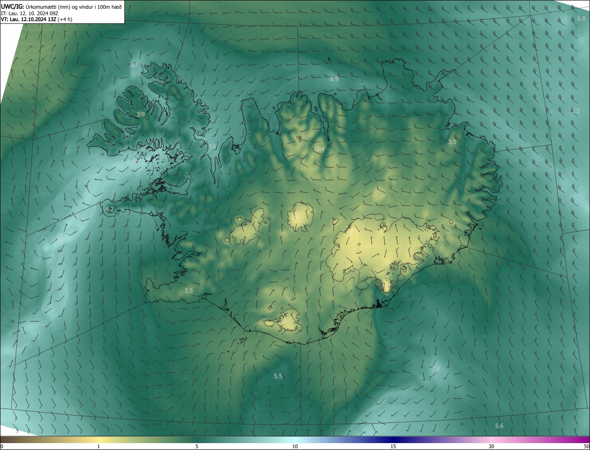Viewport: 590px width, 450px height.
Task: Click the 5 tick on the colour scale
Action: point(197,446)
